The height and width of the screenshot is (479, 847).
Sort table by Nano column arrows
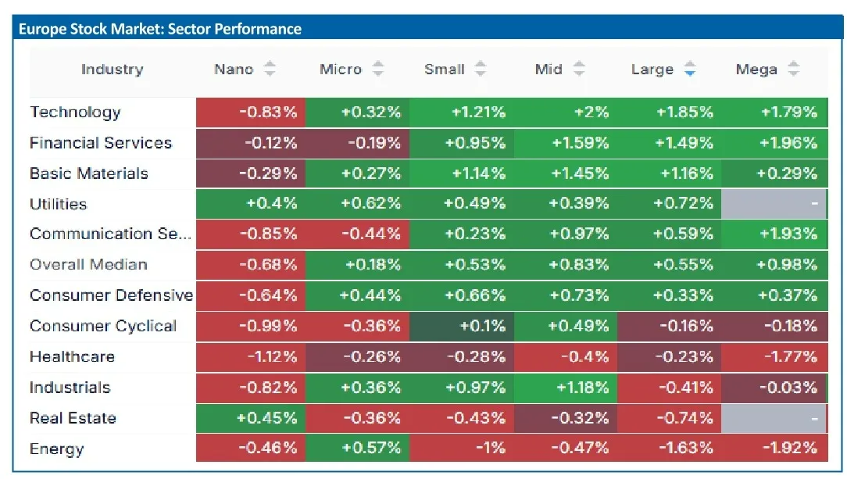pos(270,69)
